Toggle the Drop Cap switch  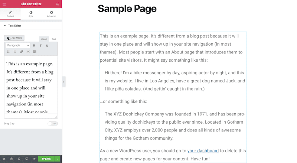[x=53, y=124]
